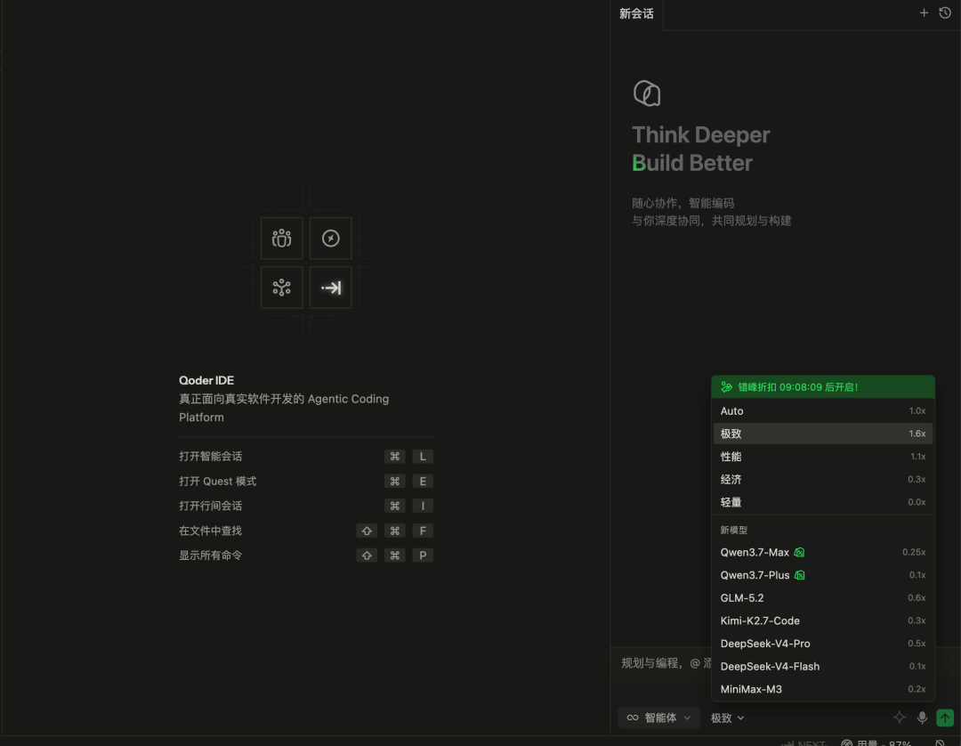Open the 智能体 mode dropdown
The image size is (961, 746).
658,718
